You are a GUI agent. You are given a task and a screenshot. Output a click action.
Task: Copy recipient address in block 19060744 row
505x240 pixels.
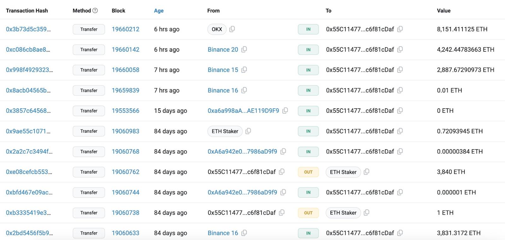(400, 192)
